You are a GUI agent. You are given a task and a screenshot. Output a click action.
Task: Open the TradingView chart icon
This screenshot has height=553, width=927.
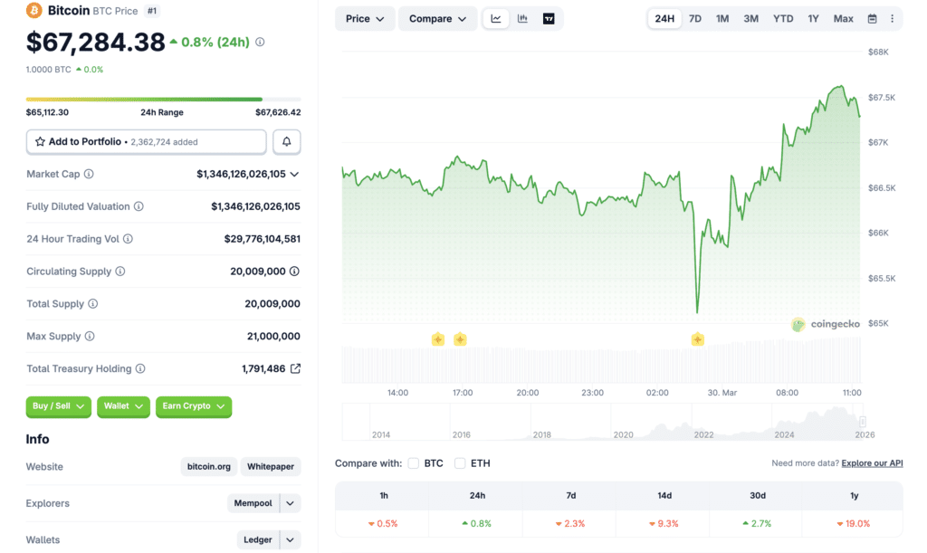pos(549,19)
